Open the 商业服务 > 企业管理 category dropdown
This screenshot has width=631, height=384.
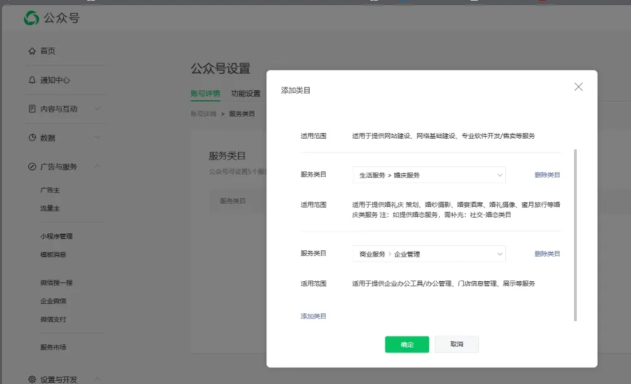(x=428, y=254)
